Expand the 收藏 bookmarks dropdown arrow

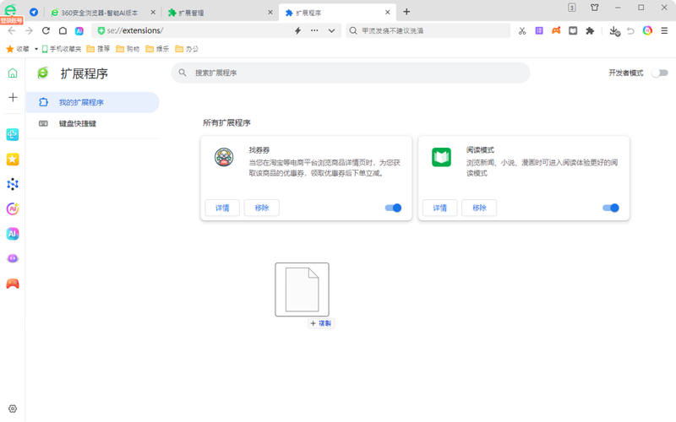point(36,49)
